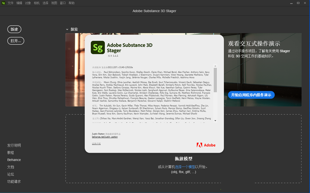
Task: Open the 帮助 menu
Action: (x=71, y=3)
